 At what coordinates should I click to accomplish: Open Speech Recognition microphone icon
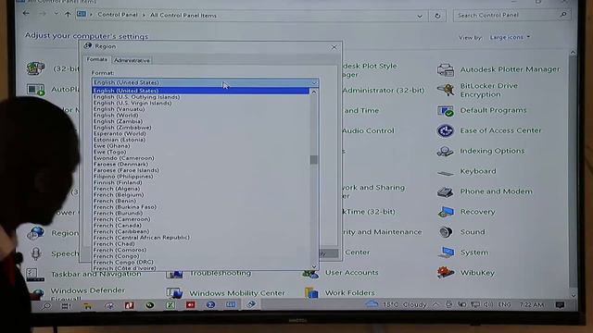point(36,253)
